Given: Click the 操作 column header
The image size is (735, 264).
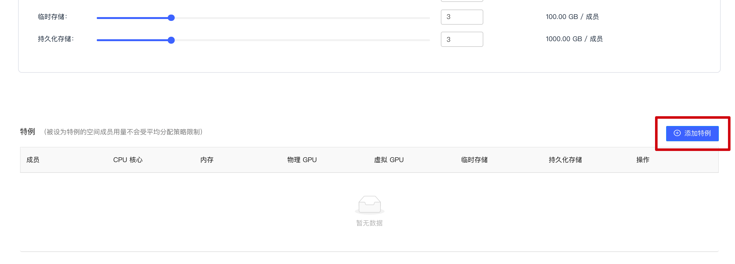Looking at the screenshot, I should tap(643, 160).
